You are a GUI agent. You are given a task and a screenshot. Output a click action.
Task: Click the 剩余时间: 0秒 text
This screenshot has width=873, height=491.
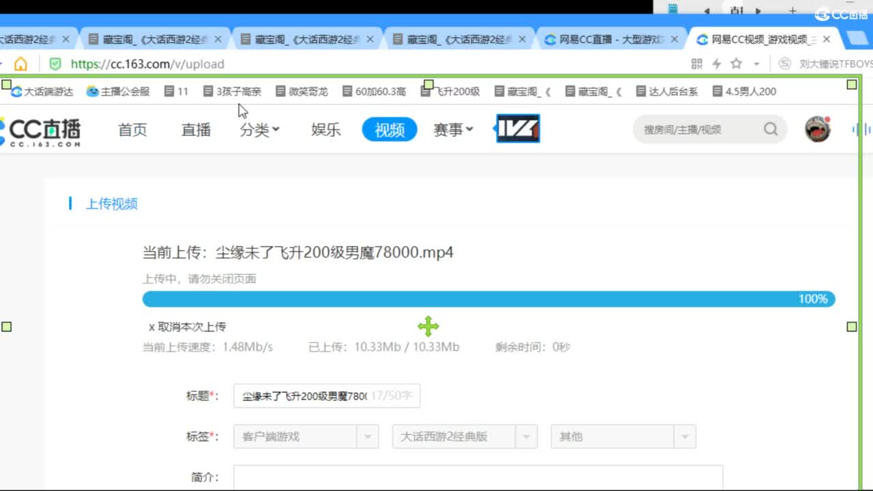[533, 347]
